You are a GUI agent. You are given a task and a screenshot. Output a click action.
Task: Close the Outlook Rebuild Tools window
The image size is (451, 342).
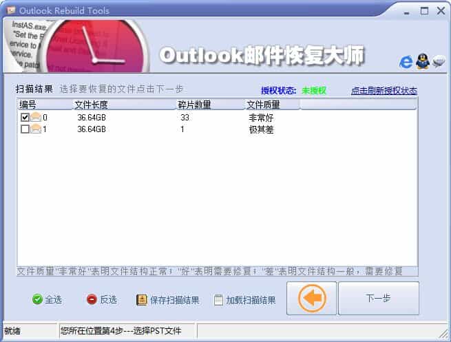441,11
